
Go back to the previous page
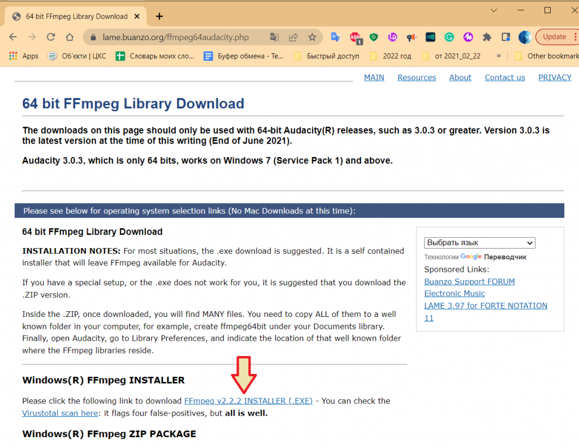pos(13,37)
